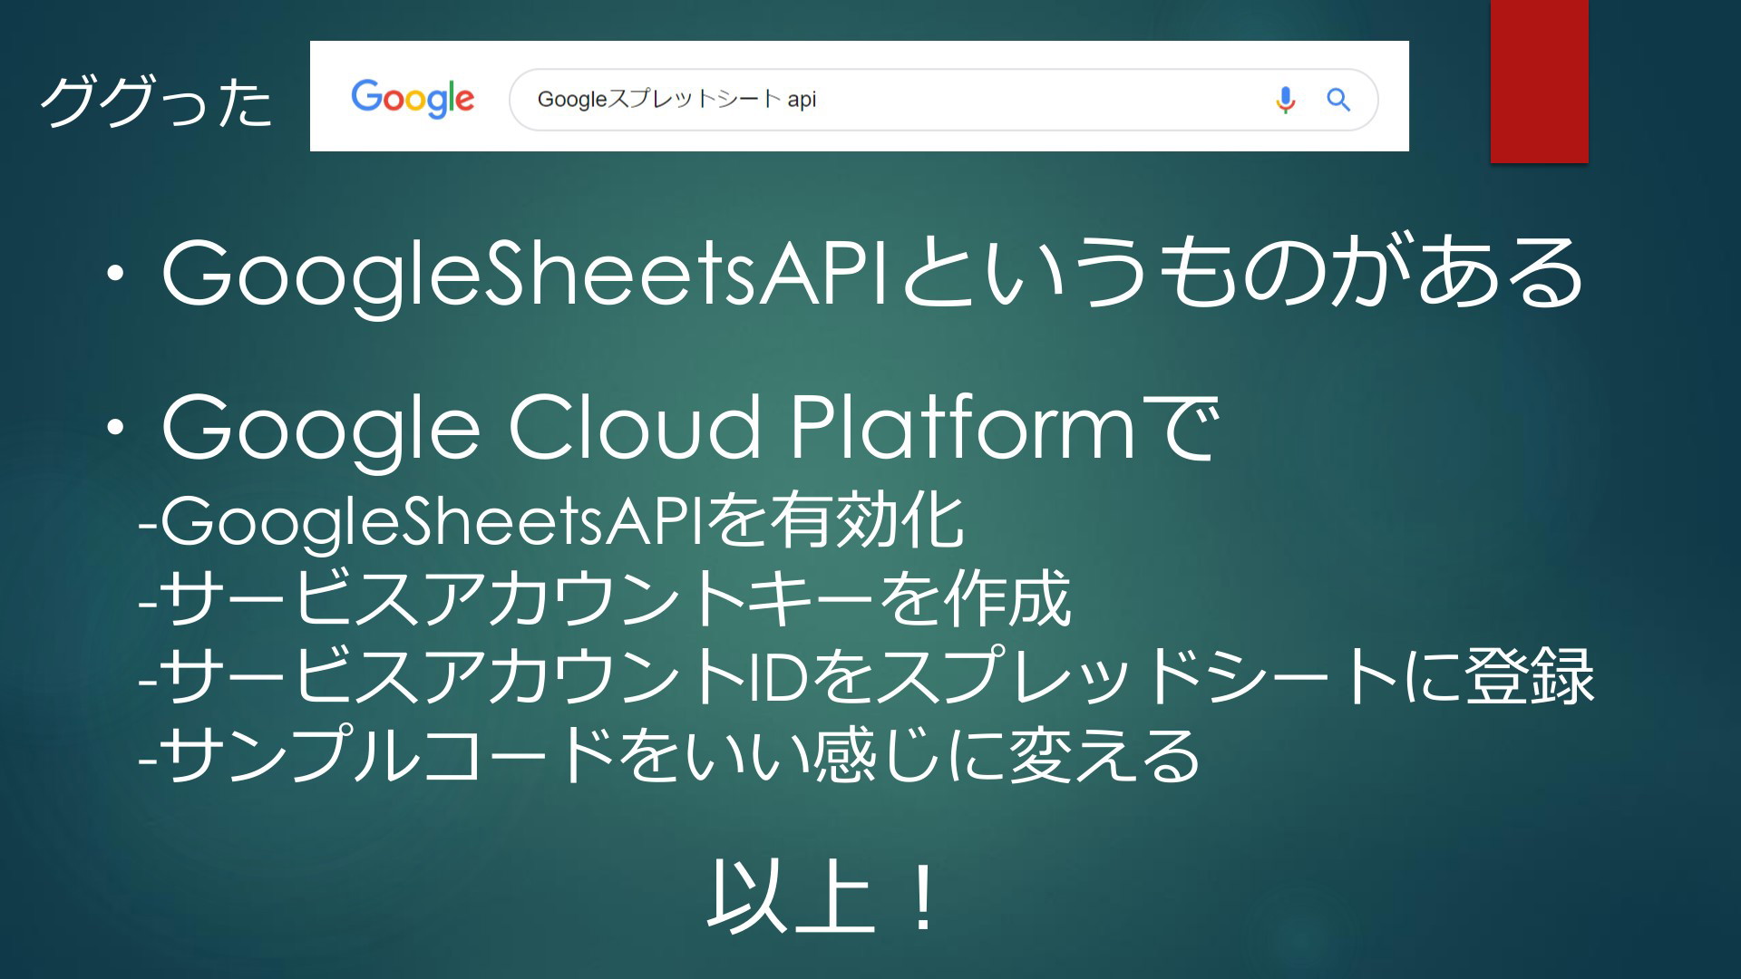Click the text '-サービスアカウントキーを作成'
The image size is (1741, 979).
click(605, 599)
